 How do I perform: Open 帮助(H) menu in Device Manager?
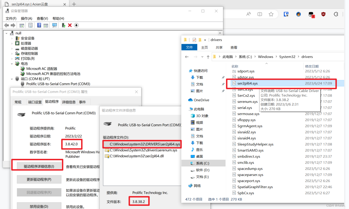pos(58,18)
